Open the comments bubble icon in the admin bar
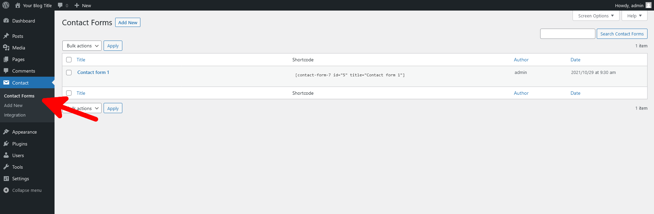This screenshot has height=214, width=654. 60,5
